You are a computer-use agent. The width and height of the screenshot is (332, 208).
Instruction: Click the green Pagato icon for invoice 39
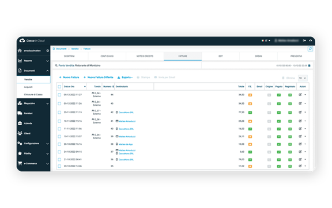[x=279, y=137]
